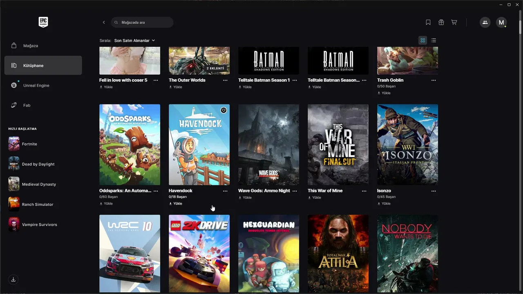This screenshot has width=523, height=294.
Task: Open the Wave Gods Ammo Night cover
Action: 268,145
